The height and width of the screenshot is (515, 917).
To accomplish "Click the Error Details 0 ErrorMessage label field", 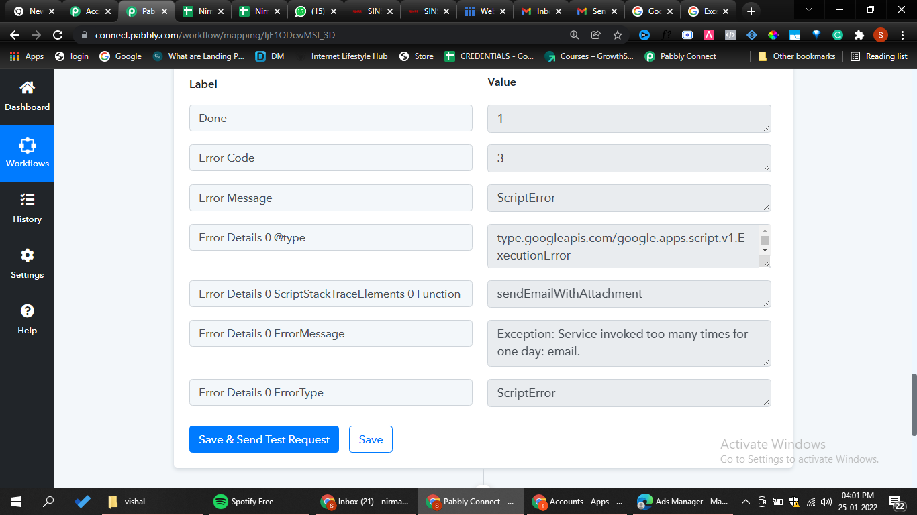I will click(331, 333).
